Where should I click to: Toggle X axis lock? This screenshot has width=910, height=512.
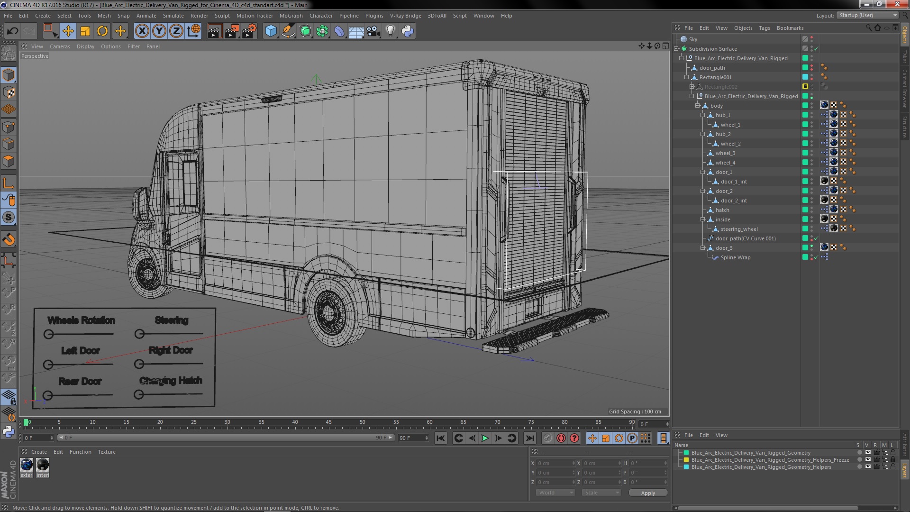coord(142,31)
